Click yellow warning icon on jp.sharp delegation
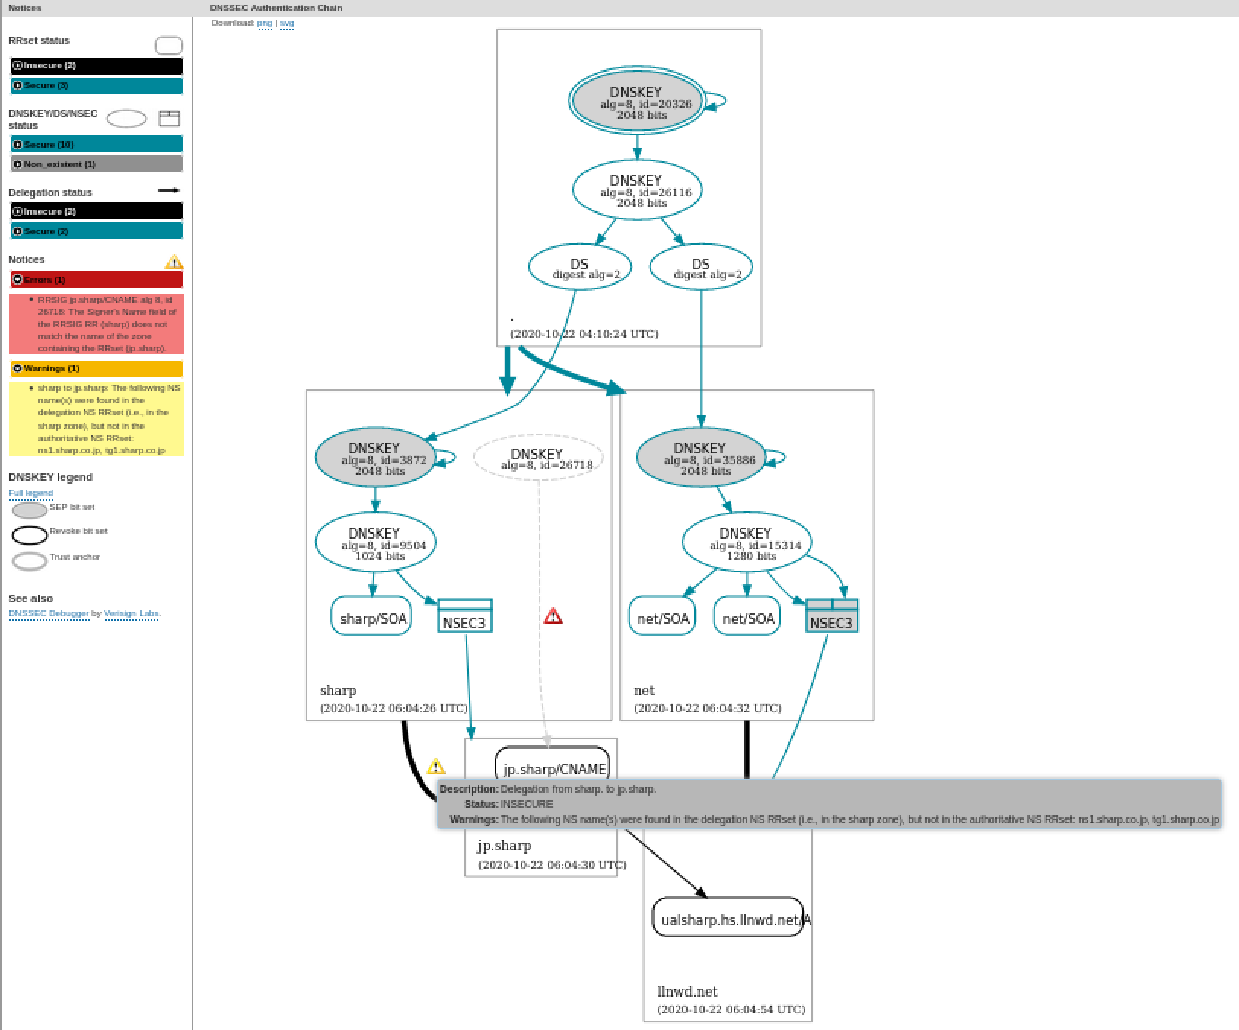 coord(436,766)
